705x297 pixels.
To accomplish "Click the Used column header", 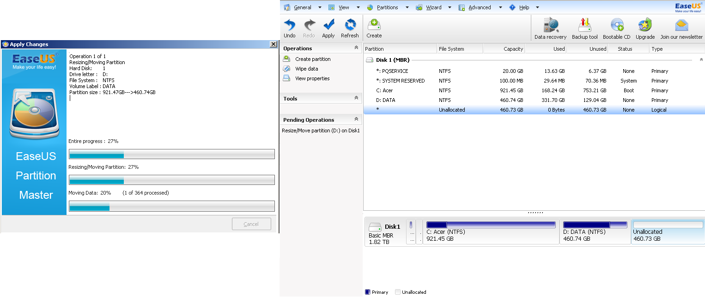I will 546,48.
